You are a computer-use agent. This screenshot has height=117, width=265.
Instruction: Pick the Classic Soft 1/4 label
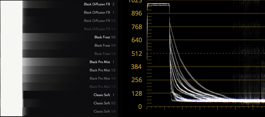pyautogui.click(x=105, y=111)
